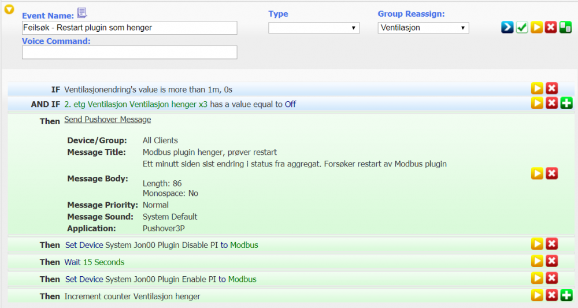Viewport: 578px width, 308px height.
Task: Delete the Ventilasjonendring IF condition
Action: [x=552, y=88]
